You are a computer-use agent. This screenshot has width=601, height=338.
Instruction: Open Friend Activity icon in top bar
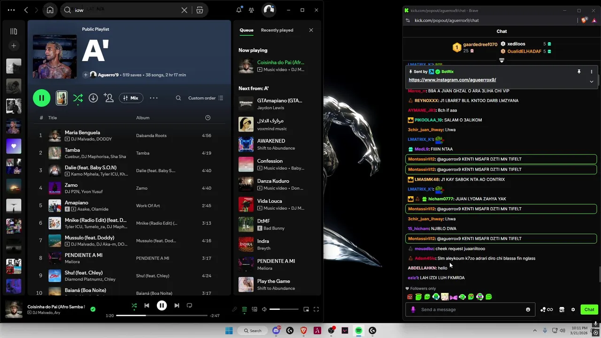(252, 10)
